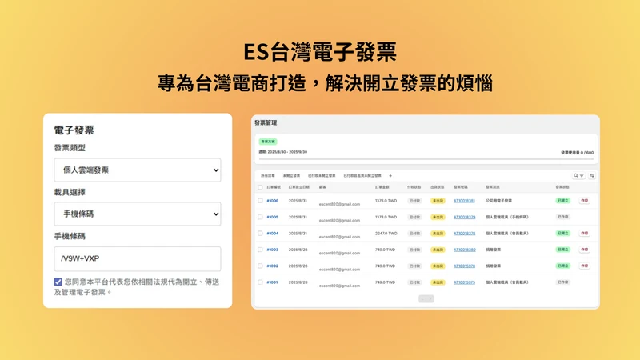This screenshot has height=360, width=640.
Task: Click the 發票使用量 0 / 600 text
Action: click(x=577, y=153)
